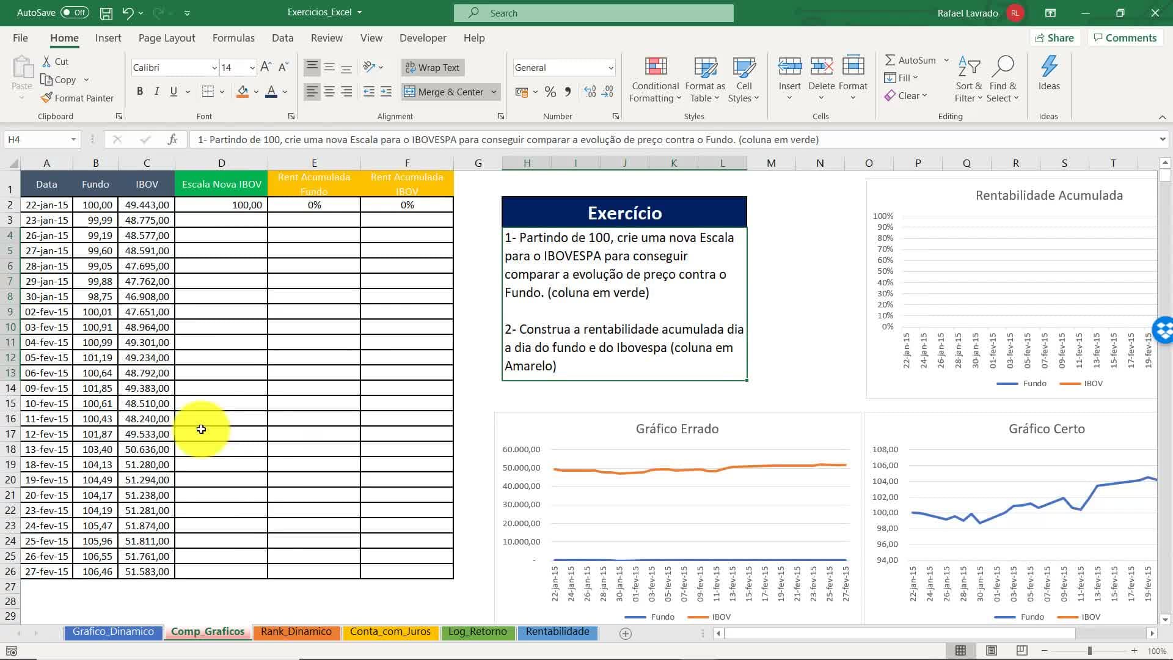Open the font size dropdown

point(252,68)
